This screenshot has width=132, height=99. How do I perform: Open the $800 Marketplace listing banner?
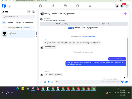[x=54, y=20]
